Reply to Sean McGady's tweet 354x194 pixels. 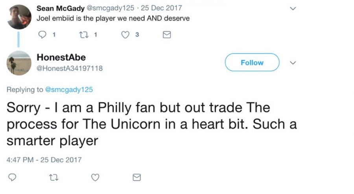coord(43,35)
